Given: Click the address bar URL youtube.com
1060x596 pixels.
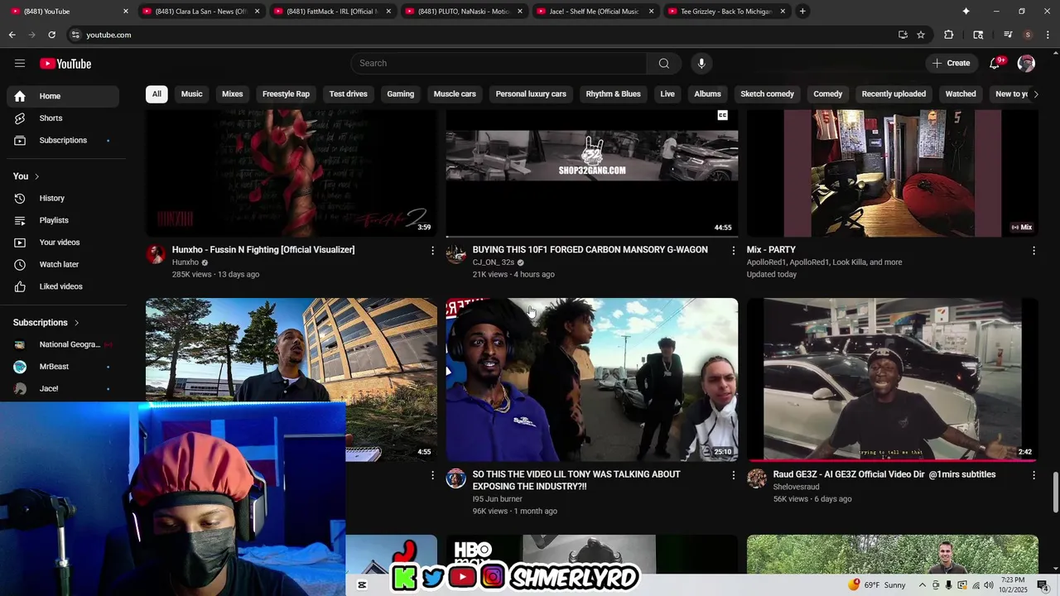Looking at the screenshot, I should point(108,35).
